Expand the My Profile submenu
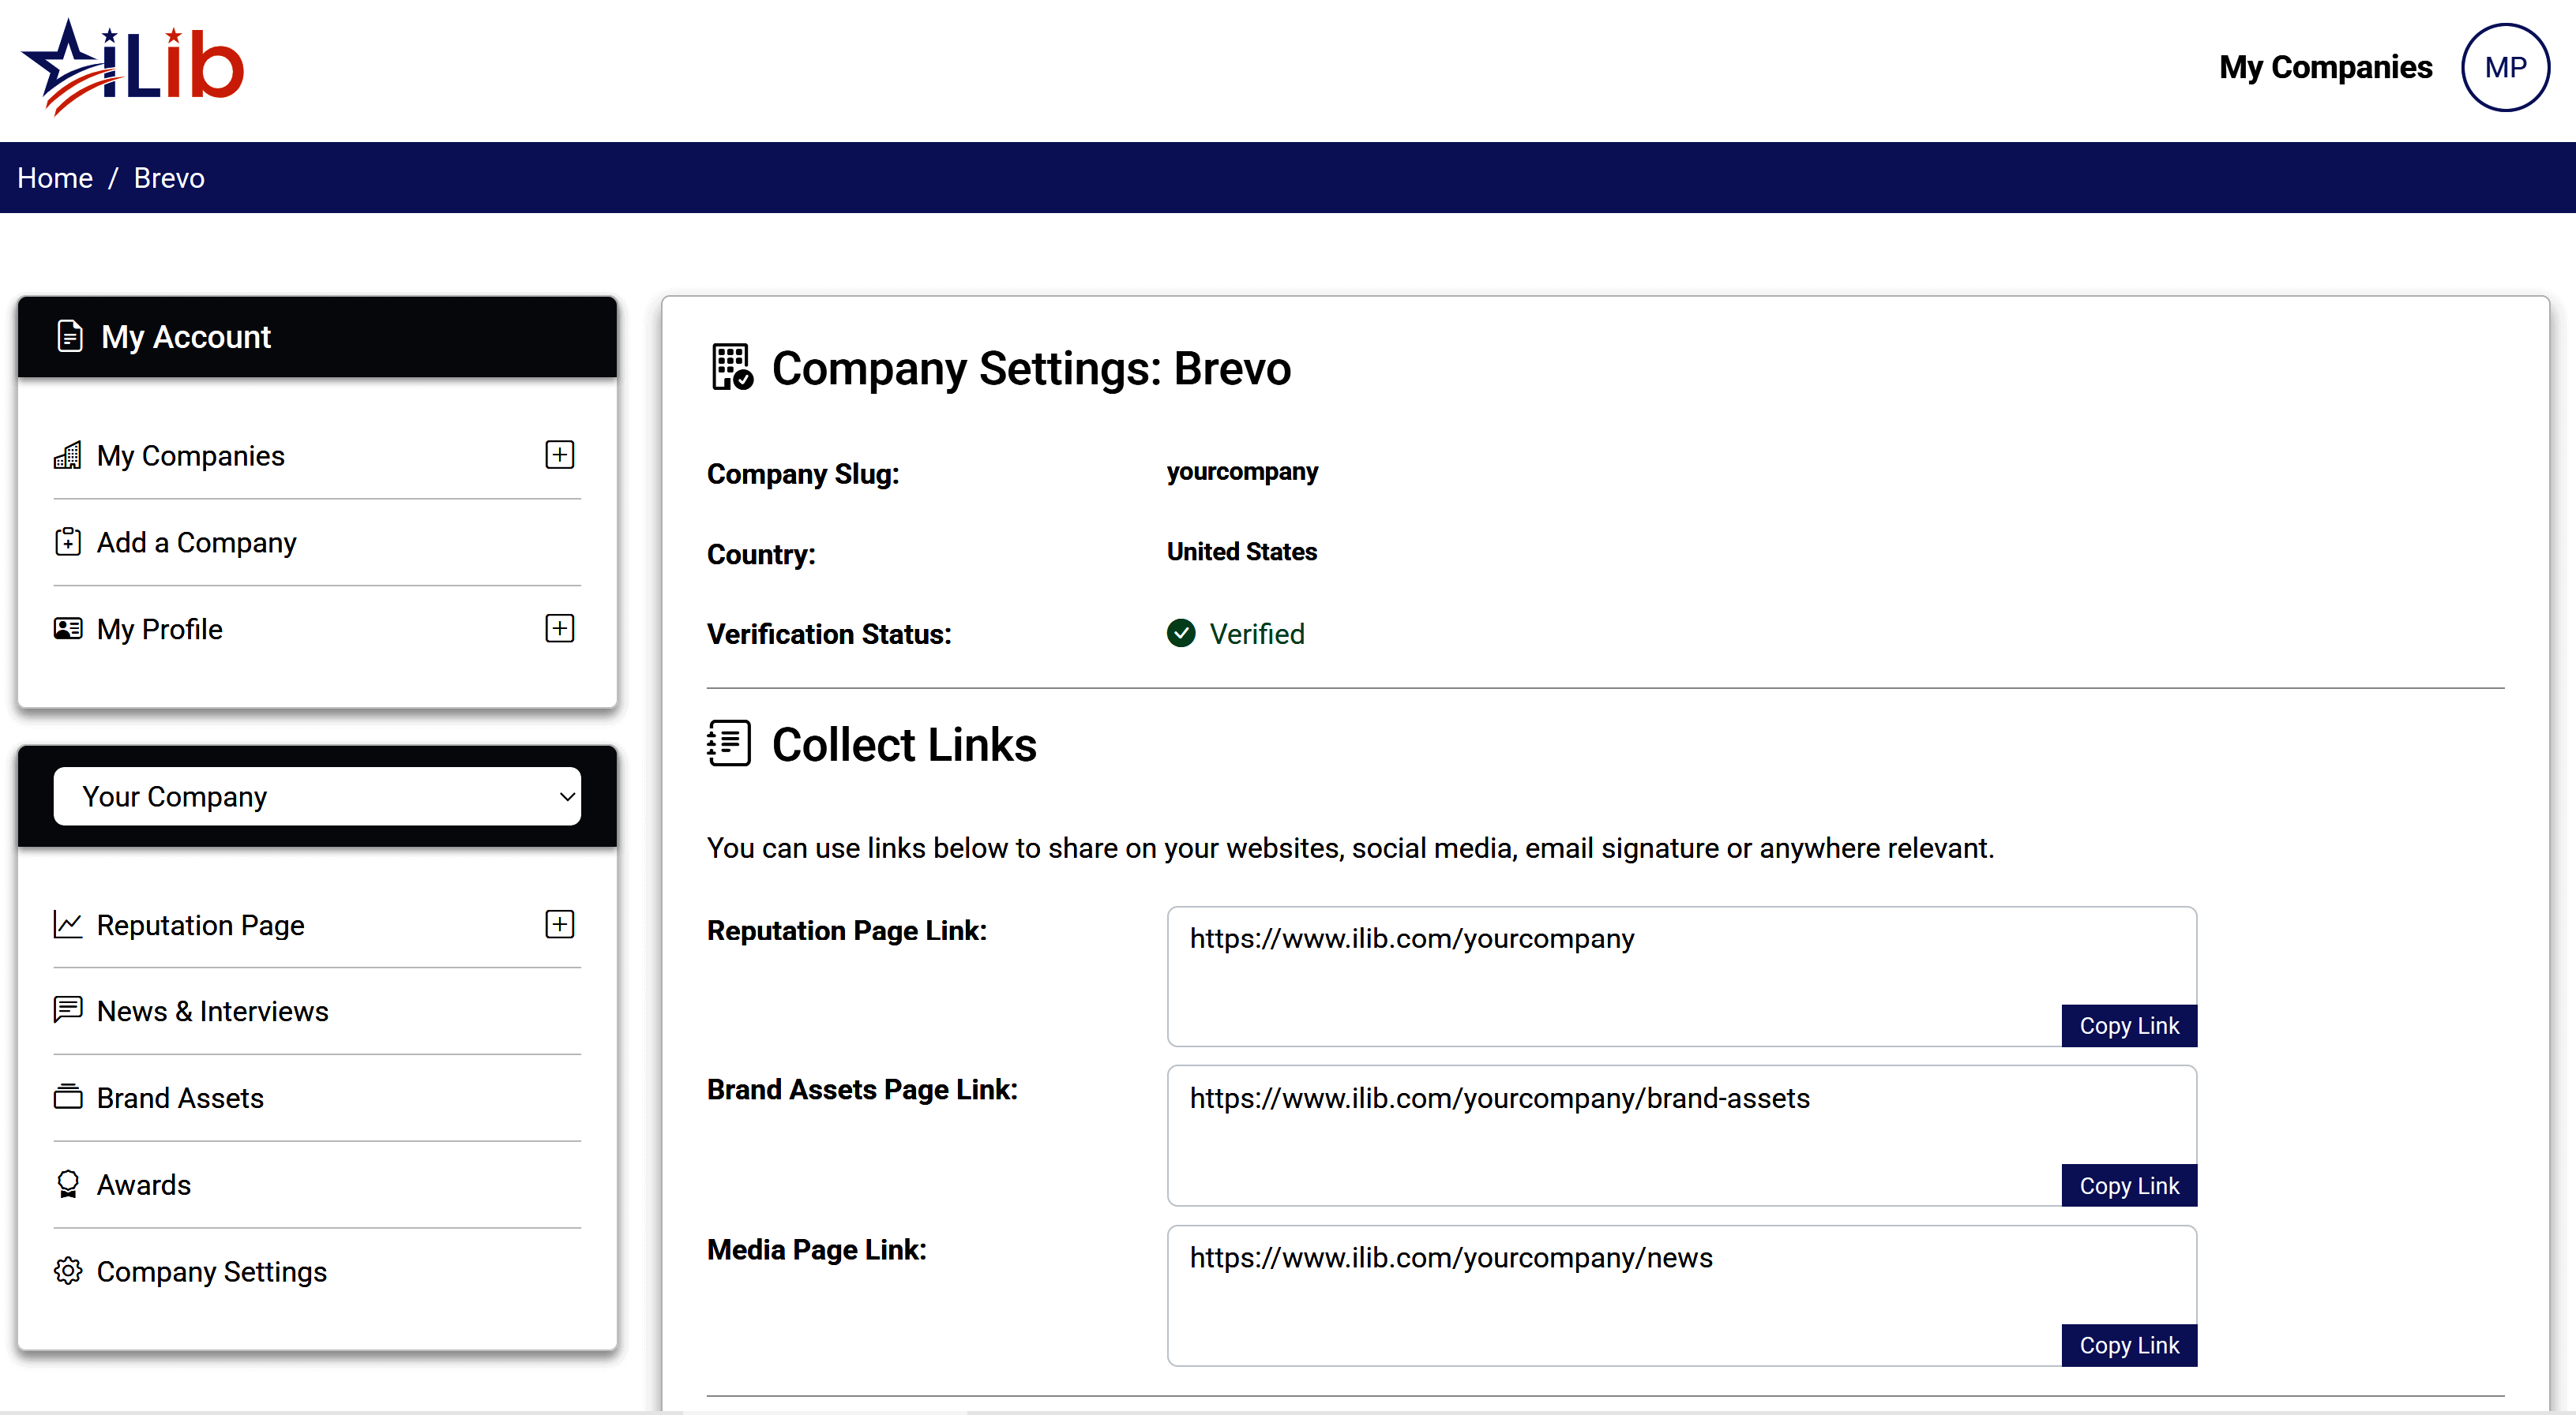Image resolution: width=2576 pixels, height=1415 pixels. coord(559,628)
